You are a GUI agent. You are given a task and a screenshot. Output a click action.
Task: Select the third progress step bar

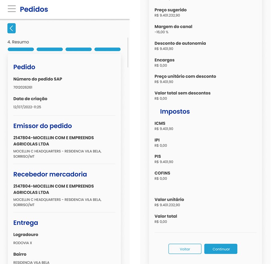pos(78,49)
